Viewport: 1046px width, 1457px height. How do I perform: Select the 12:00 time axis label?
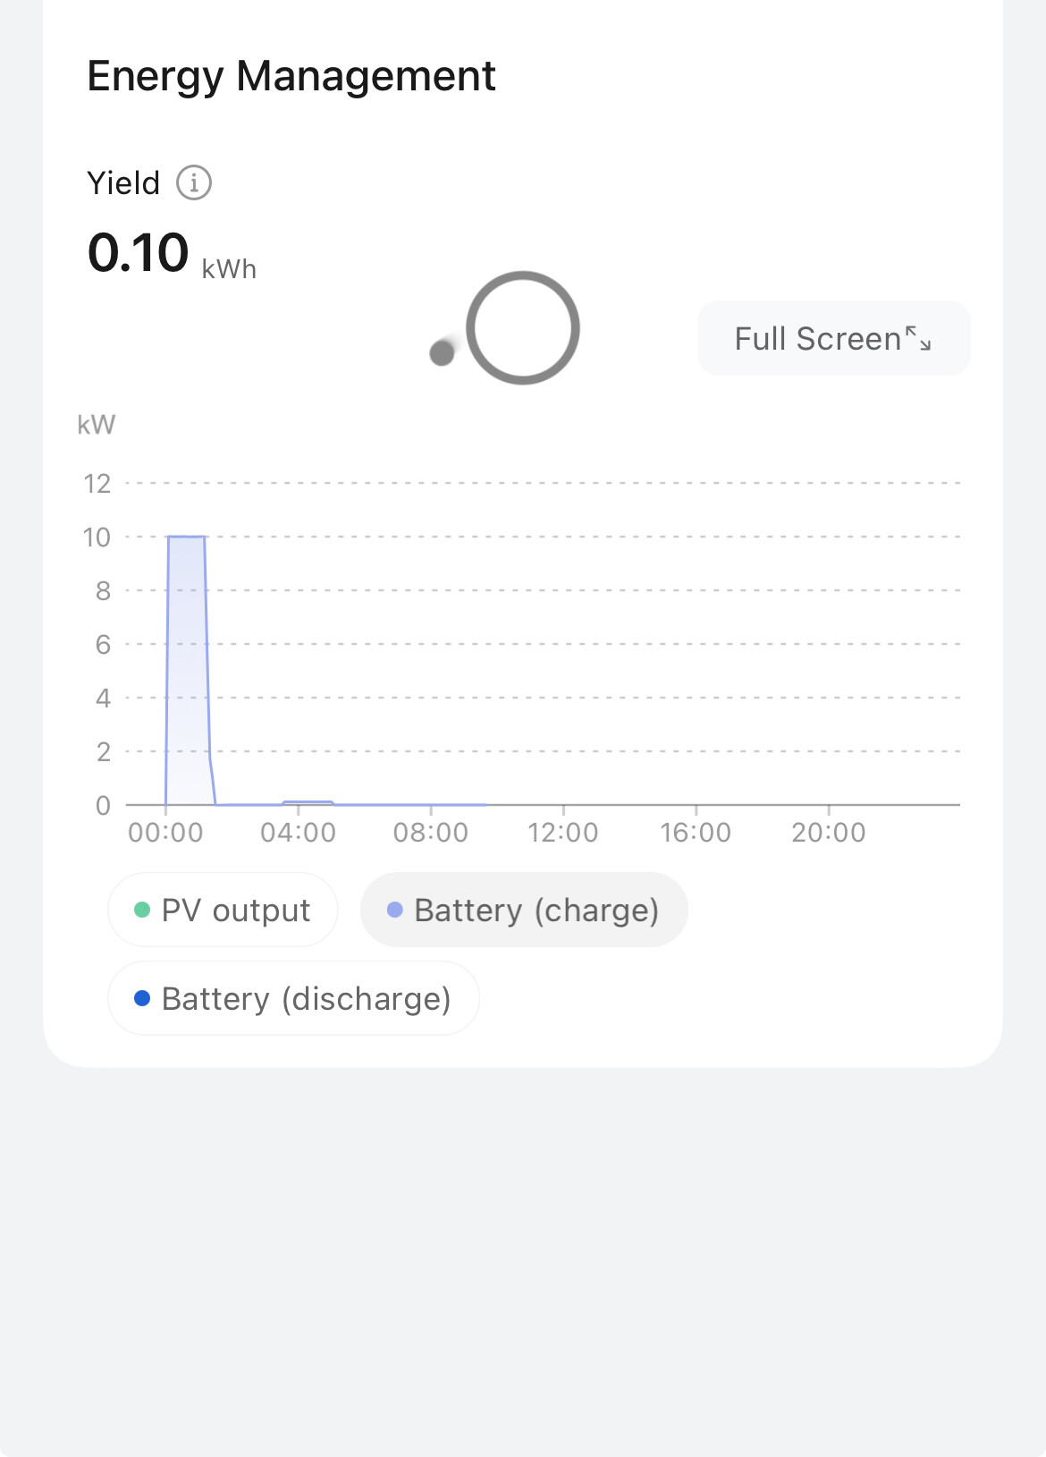click(x=563, y=833)
